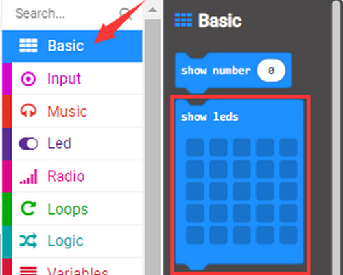
Task: Toggle top-left LED in show leds block
Action: 195,147
